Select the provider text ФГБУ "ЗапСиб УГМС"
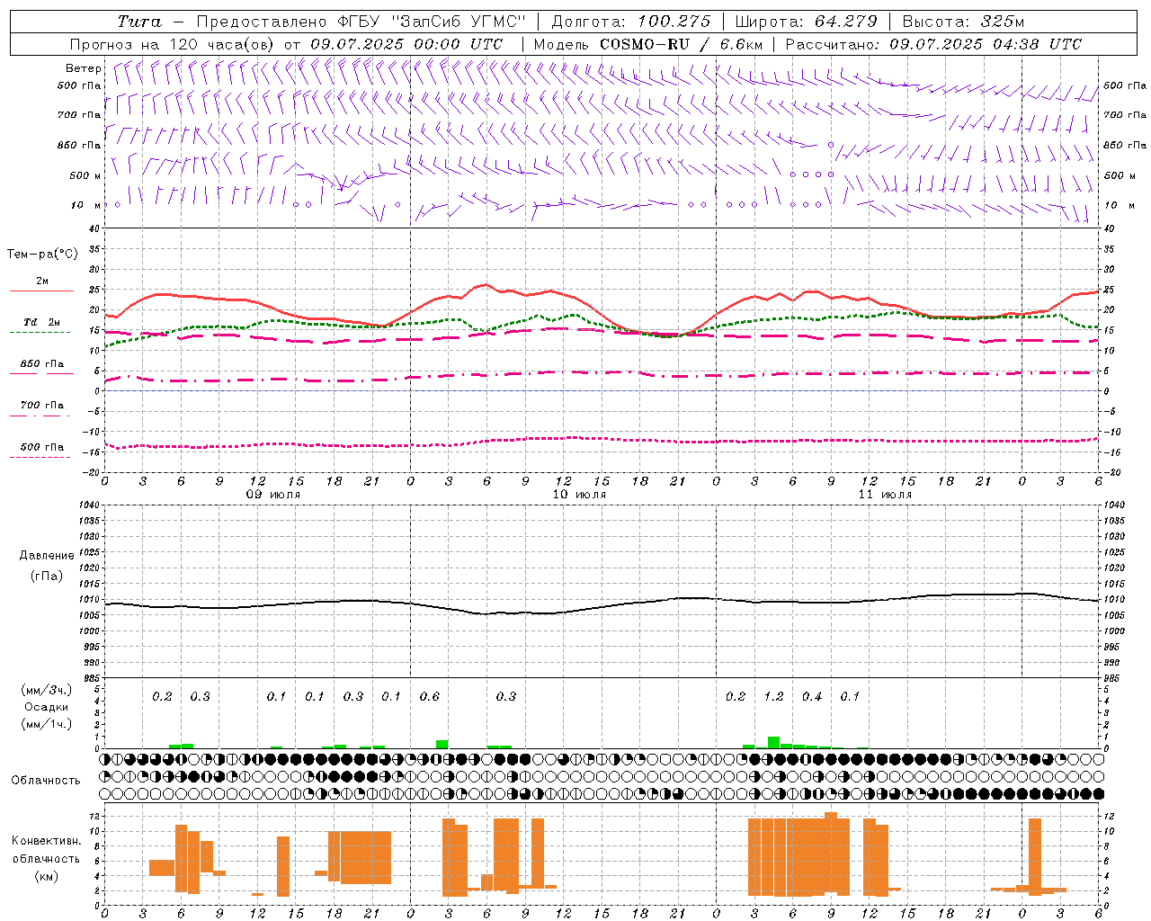The image size is (1151, 921). coord(433,22)
